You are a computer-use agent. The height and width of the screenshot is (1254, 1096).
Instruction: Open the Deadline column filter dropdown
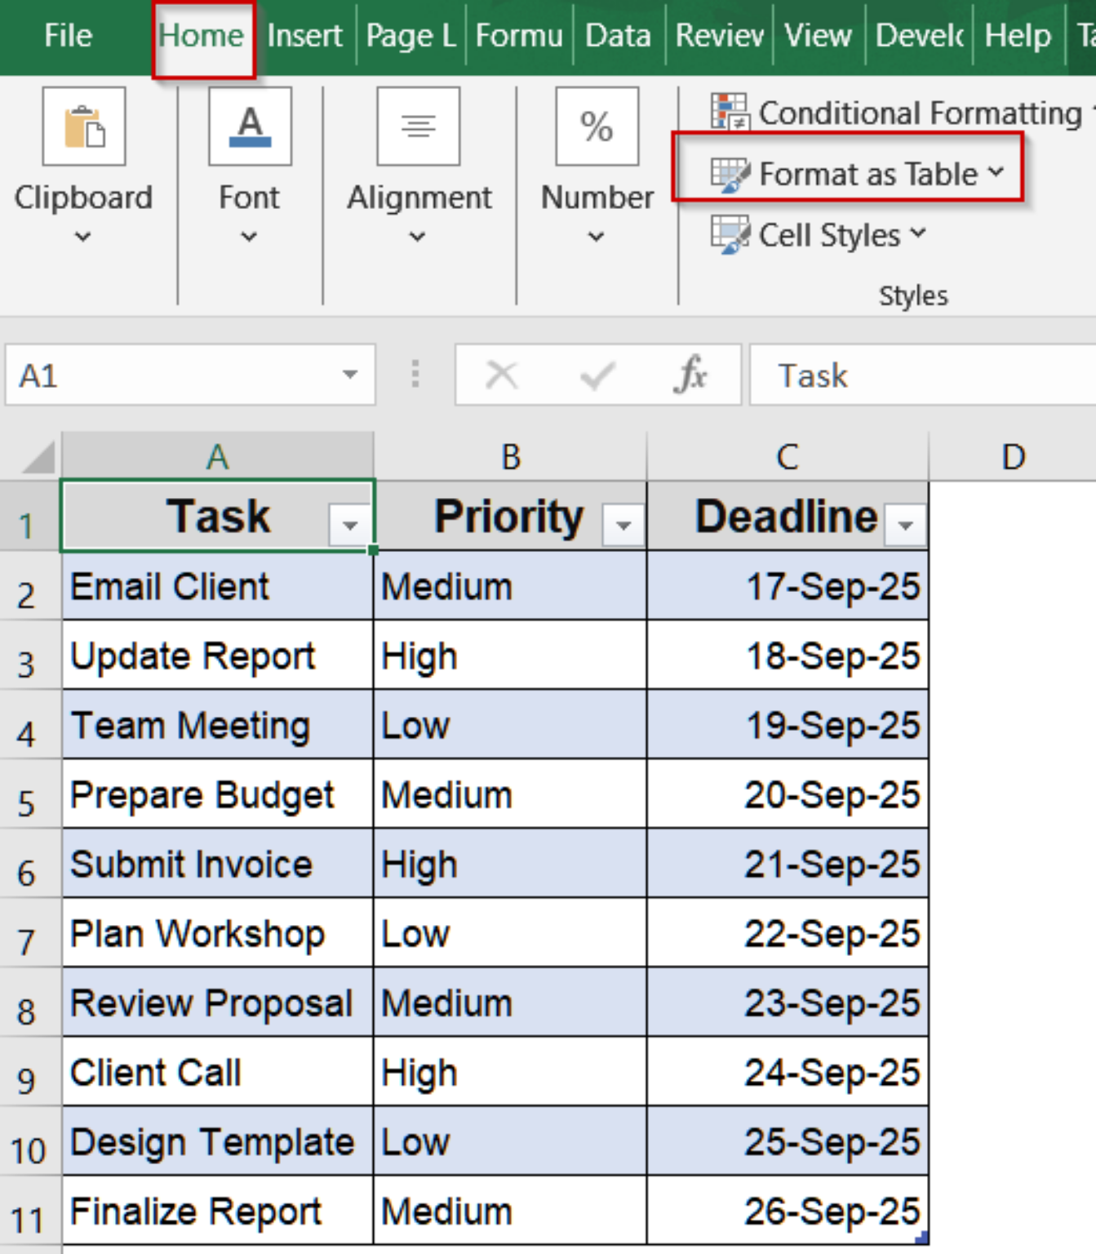pos(905,525)
